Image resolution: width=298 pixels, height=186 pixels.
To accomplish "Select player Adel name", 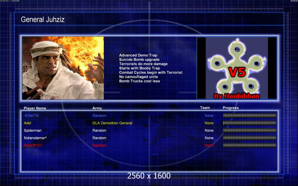I will (x=27, y=123).
